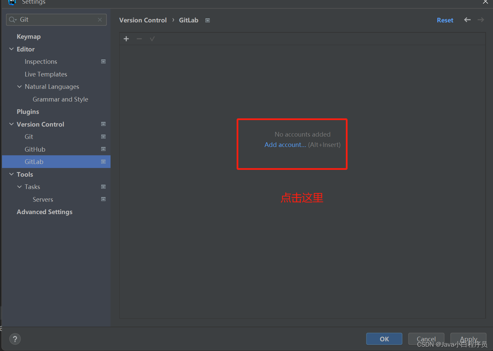Click project settings icon on Servers row

(104, 199)
